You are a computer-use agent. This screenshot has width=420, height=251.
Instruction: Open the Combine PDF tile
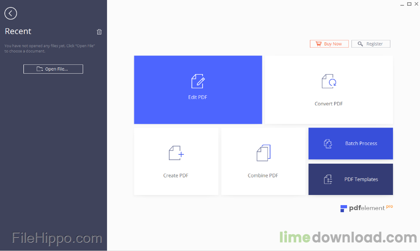(x=263, y=161)
